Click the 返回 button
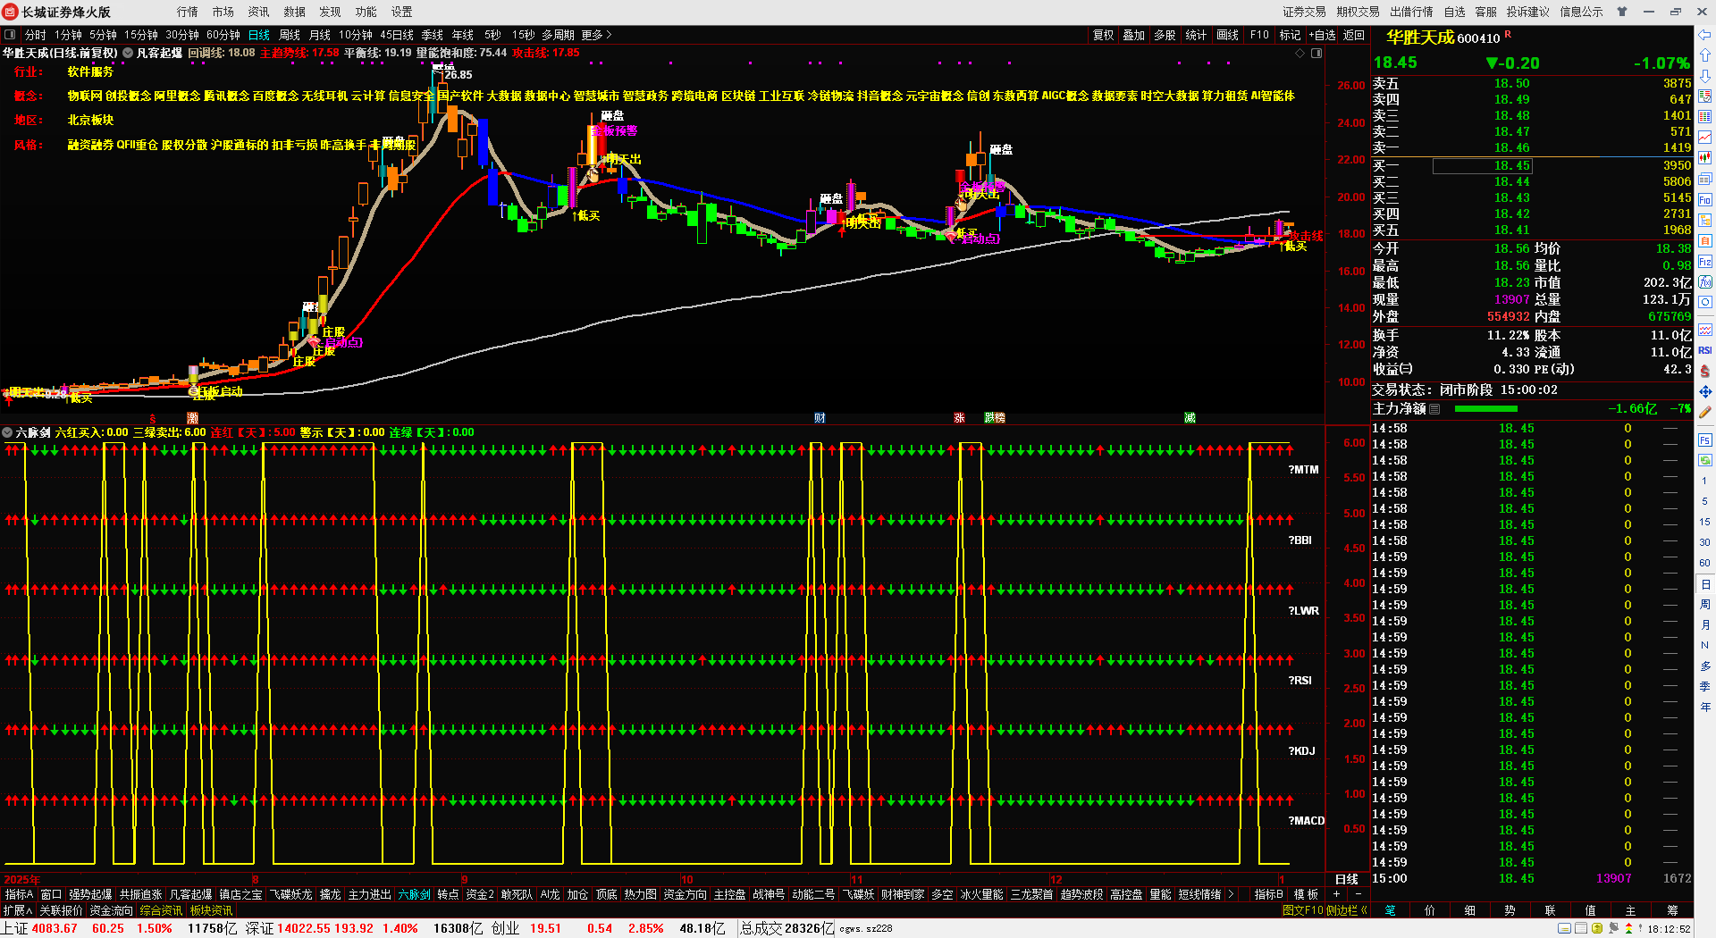This screenshot has height=938, width=1716. point(1354,35)
